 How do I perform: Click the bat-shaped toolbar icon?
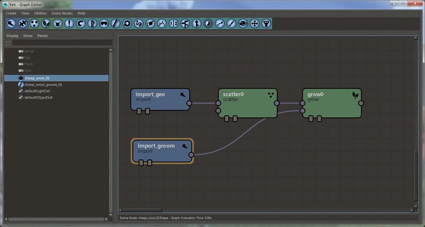coord(104,24)
